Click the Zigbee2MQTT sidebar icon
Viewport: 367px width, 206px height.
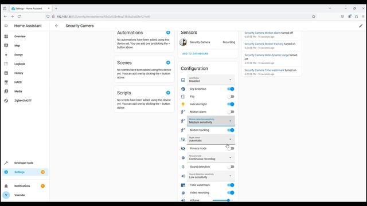[x=6, y=101]
